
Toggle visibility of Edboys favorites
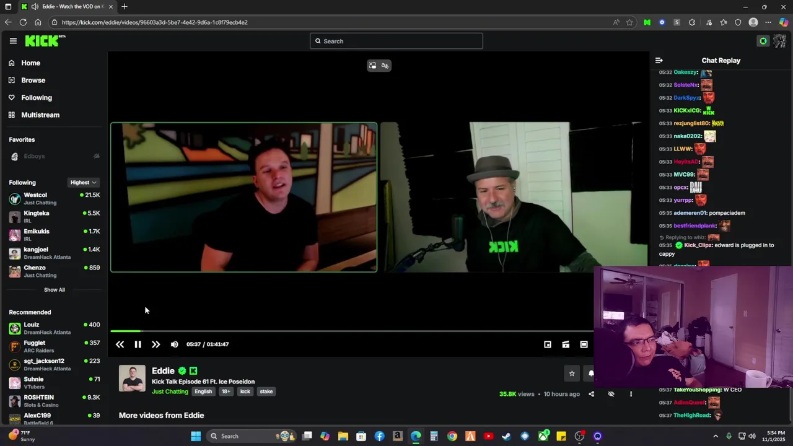click(96, 156)
